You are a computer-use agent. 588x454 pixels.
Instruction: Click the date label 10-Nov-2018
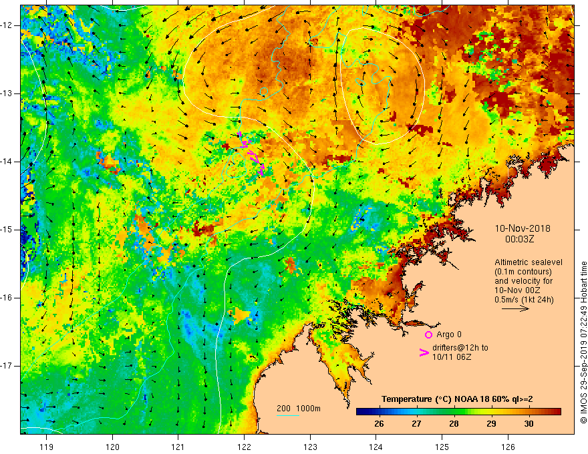(x=523, y=228)
